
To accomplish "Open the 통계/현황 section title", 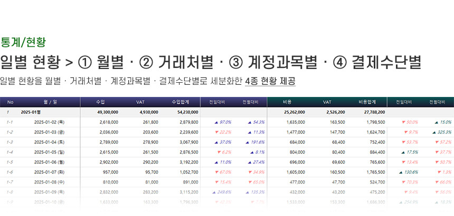I will 24,41.
